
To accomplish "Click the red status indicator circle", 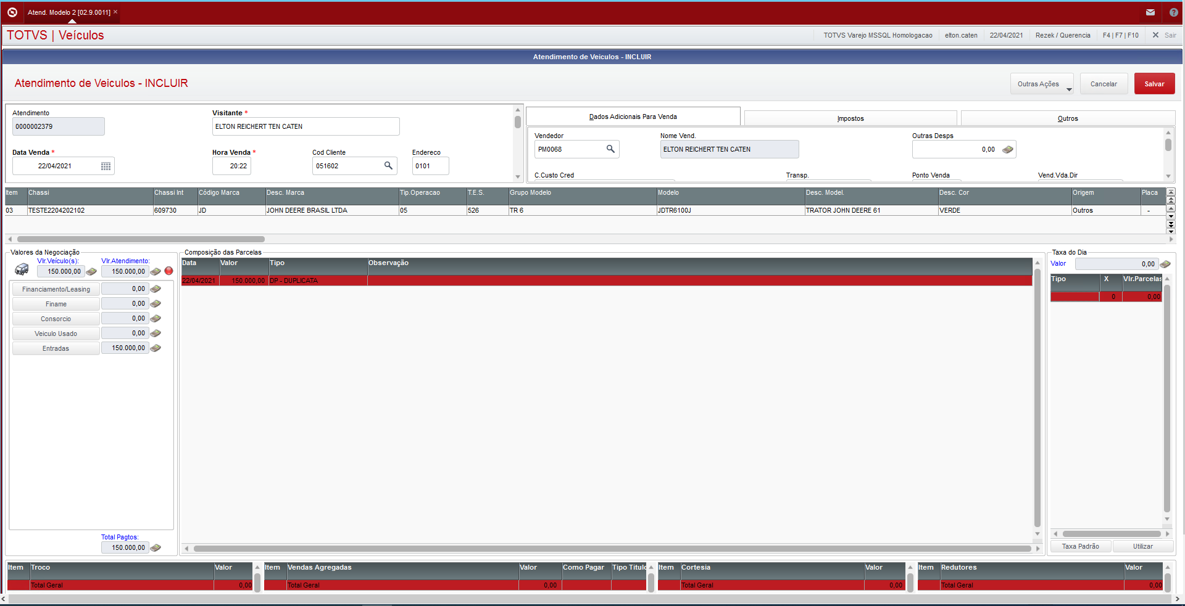I will pyautogui.click(x=168, y=271).
